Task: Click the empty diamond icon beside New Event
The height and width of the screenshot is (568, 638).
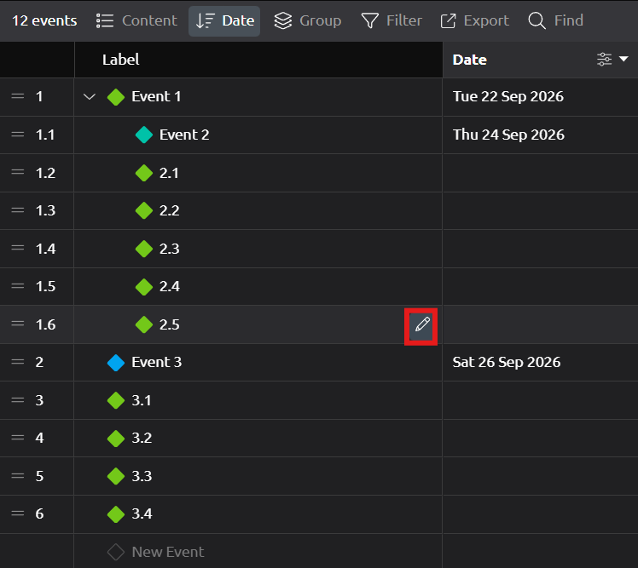Action: pyautogui.click(x=116, y=552)
